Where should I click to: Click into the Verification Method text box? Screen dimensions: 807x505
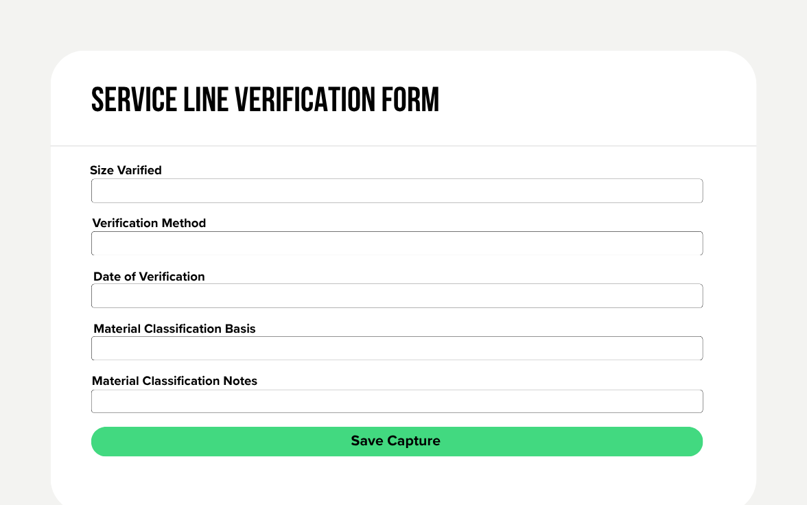coord(397,244)
